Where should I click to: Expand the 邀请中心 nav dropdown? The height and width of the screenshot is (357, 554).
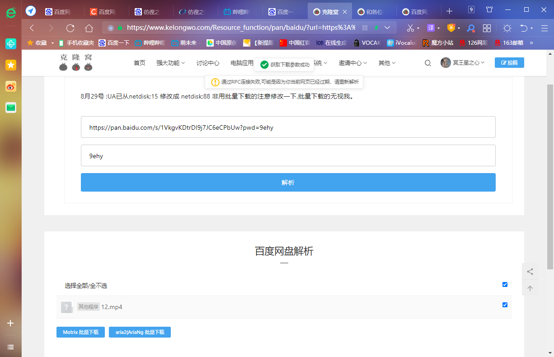click(x=353, y=63)
